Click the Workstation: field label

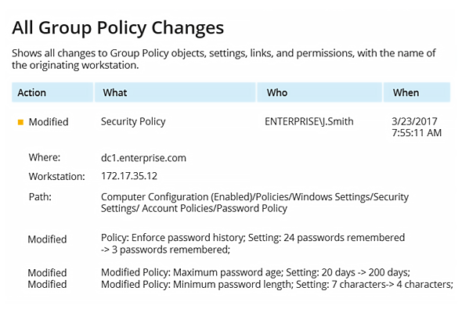click(57, 177)
